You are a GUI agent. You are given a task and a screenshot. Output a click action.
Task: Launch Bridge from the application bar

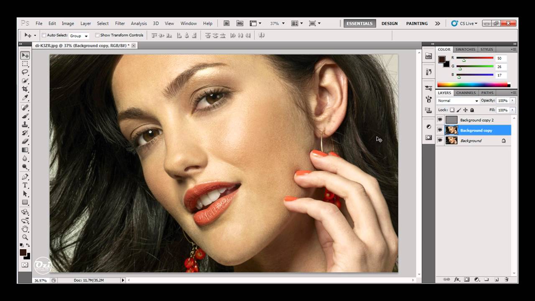point(227,23)
